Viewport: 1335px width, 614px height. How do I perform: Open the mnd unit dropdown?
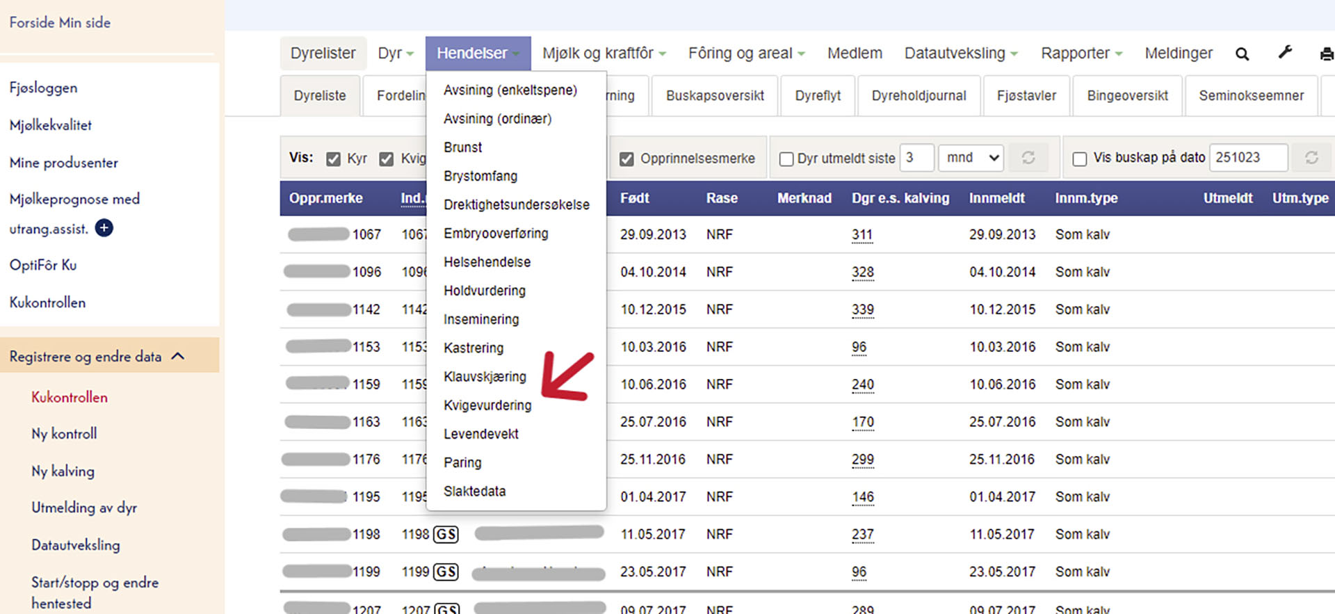tap(972, 158)
